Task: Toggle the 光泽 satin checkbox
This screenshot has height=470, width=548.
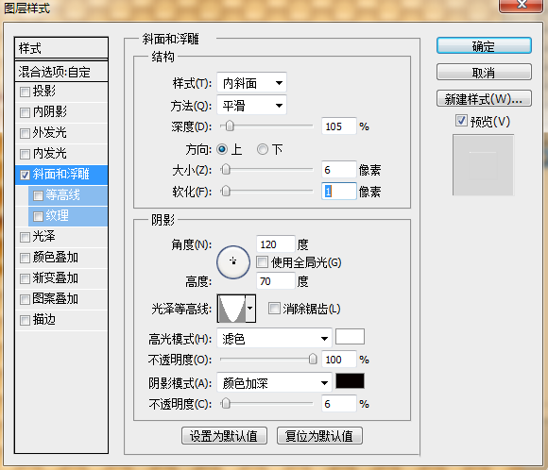Action: coord(25,237)
